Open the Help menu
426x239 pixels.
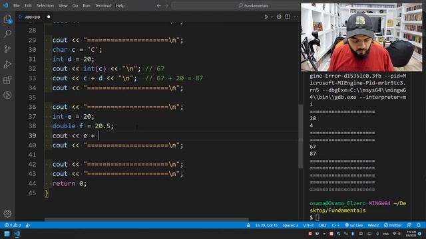[120, 6]
